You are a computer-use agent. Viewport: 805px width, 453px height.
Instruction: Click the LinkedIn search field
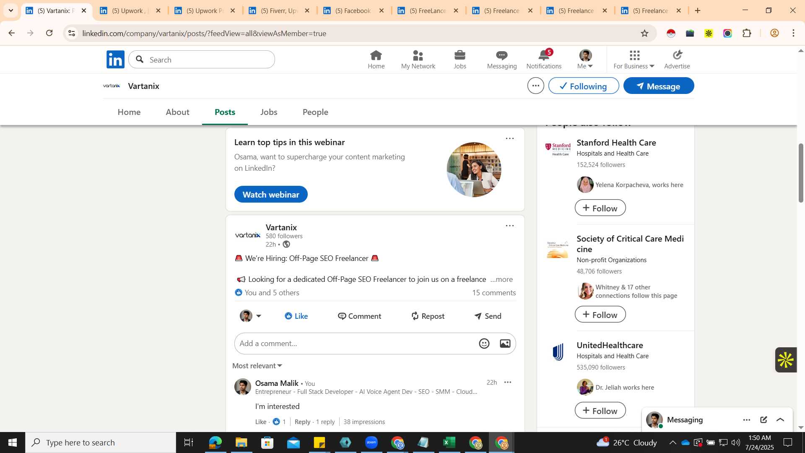[x=202, y=60]
